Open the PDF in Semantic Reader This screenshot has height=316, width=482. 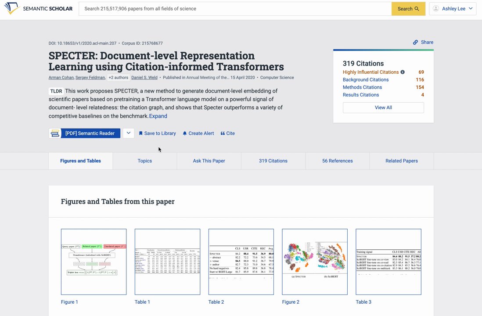[x=85, y=133]
